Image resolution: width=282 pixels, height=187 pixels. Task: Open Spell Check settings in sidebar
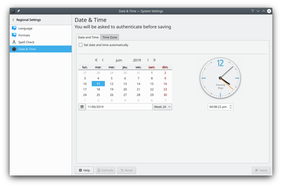[x=26, y=42]
